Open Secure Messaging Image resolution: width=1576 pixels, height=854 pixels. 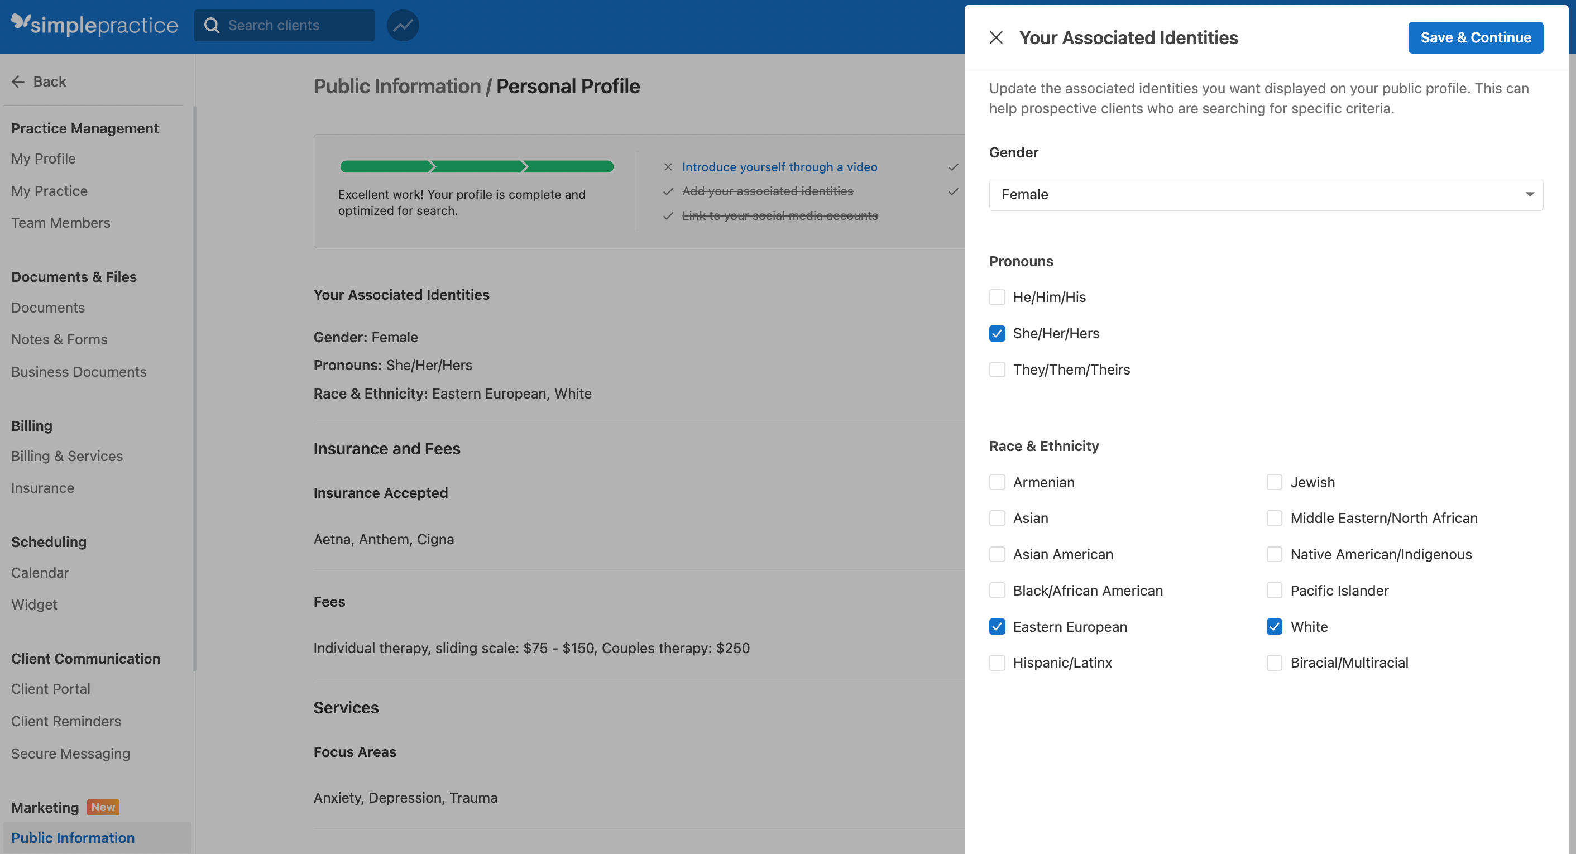[70, 754]
